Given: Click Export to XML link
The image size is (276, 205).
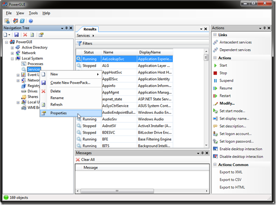Looking at the screenshot, I should pyautogui.click(x=231, y=172).
